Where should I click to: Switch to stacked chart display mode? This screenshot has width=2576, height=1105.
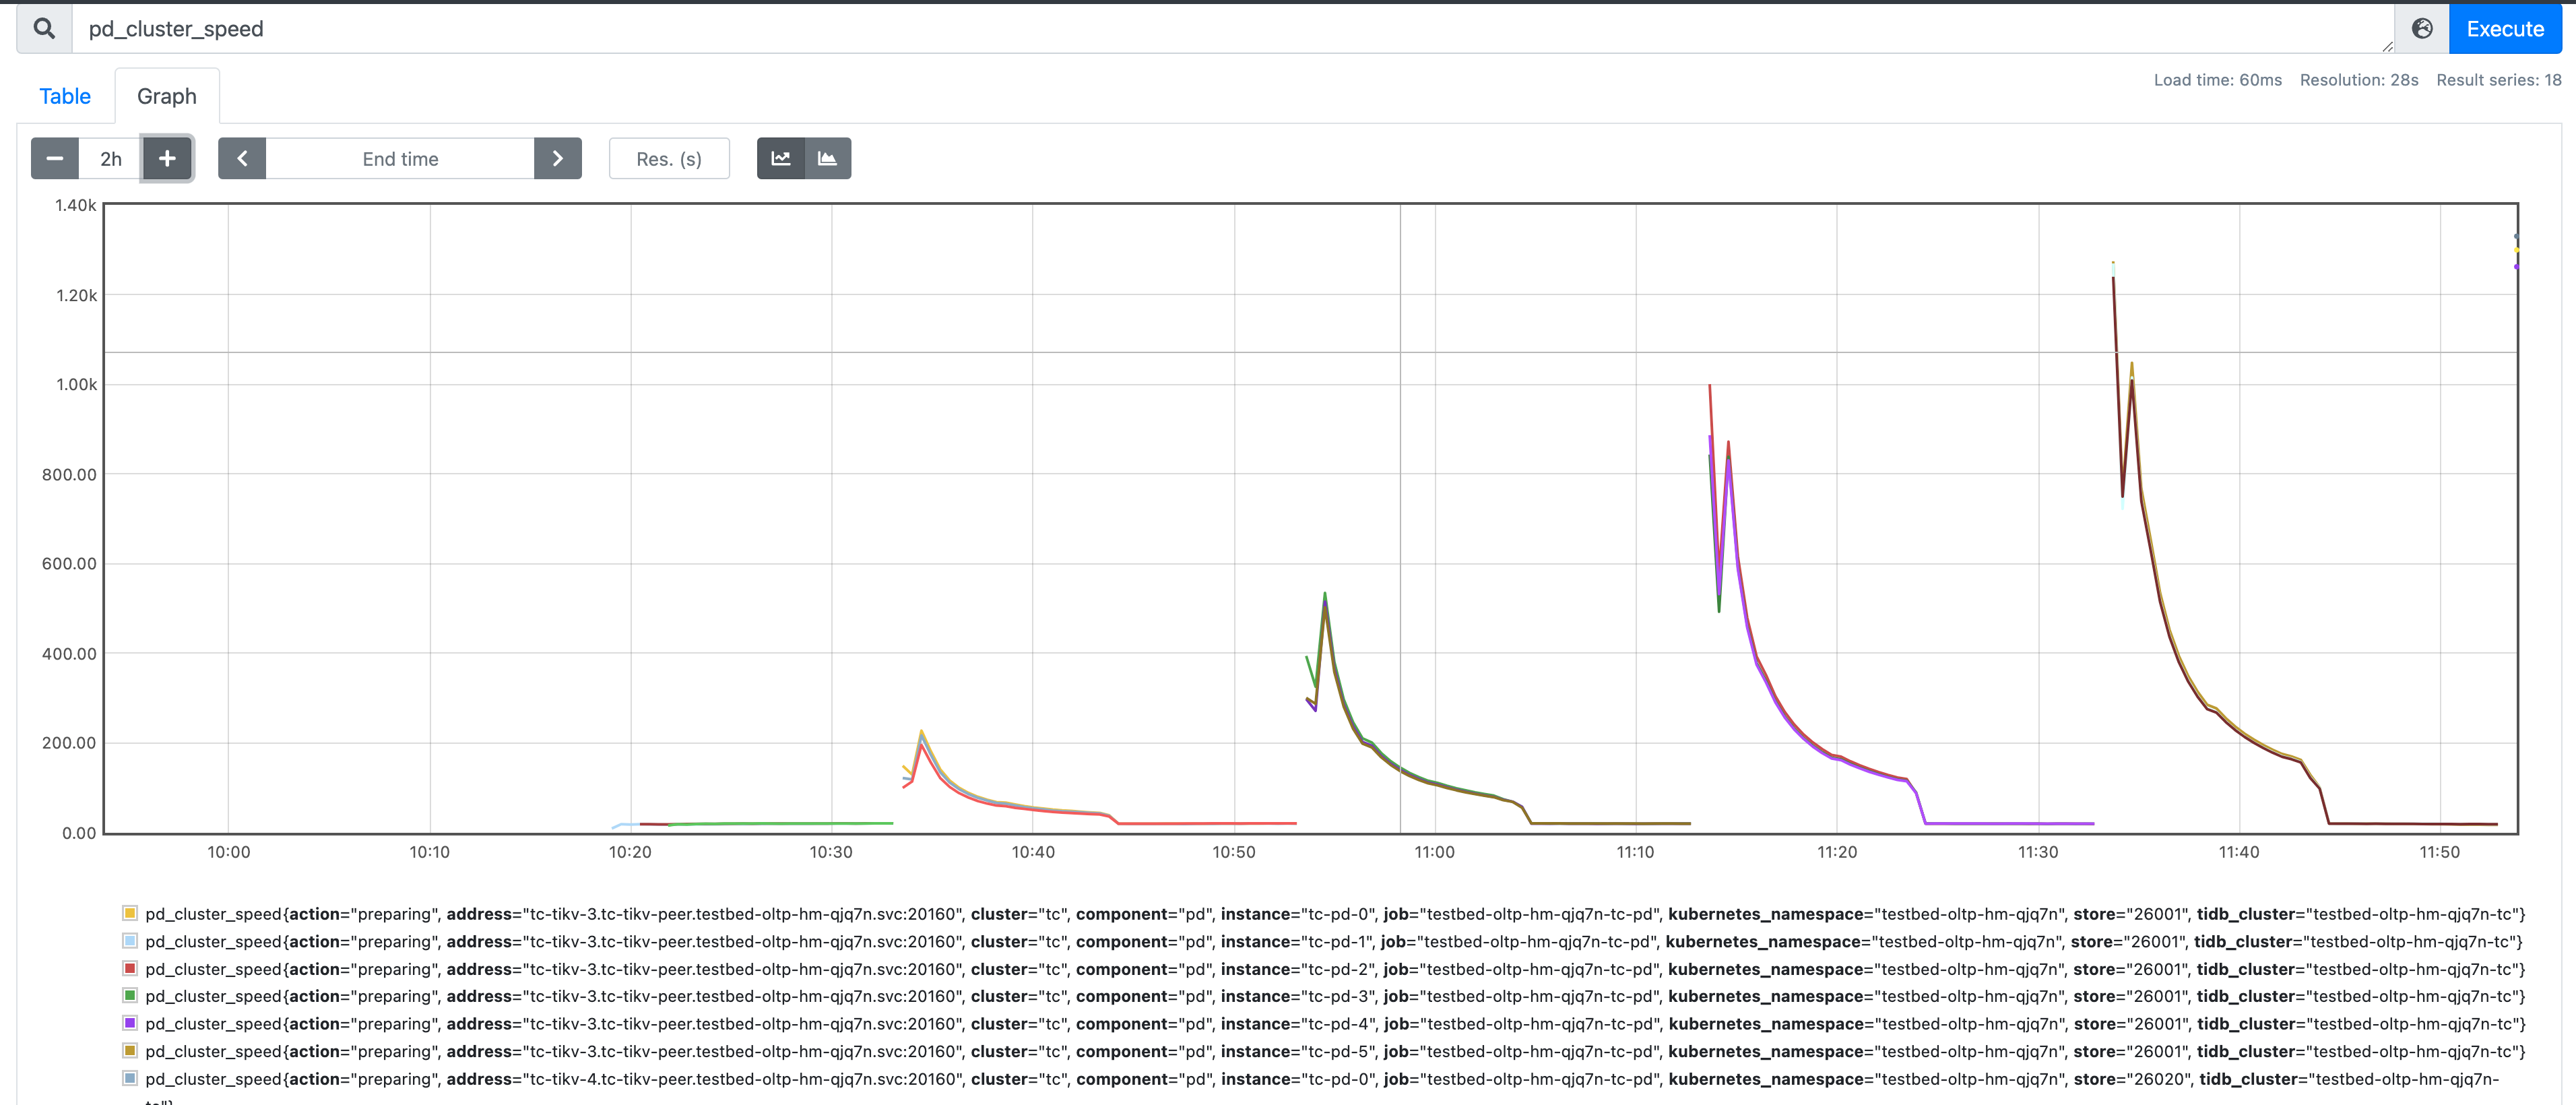coord(828,159)
